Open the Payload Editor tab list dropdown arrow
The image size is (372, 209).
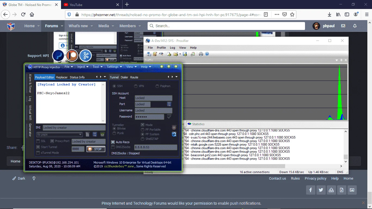tap(105, 77)
